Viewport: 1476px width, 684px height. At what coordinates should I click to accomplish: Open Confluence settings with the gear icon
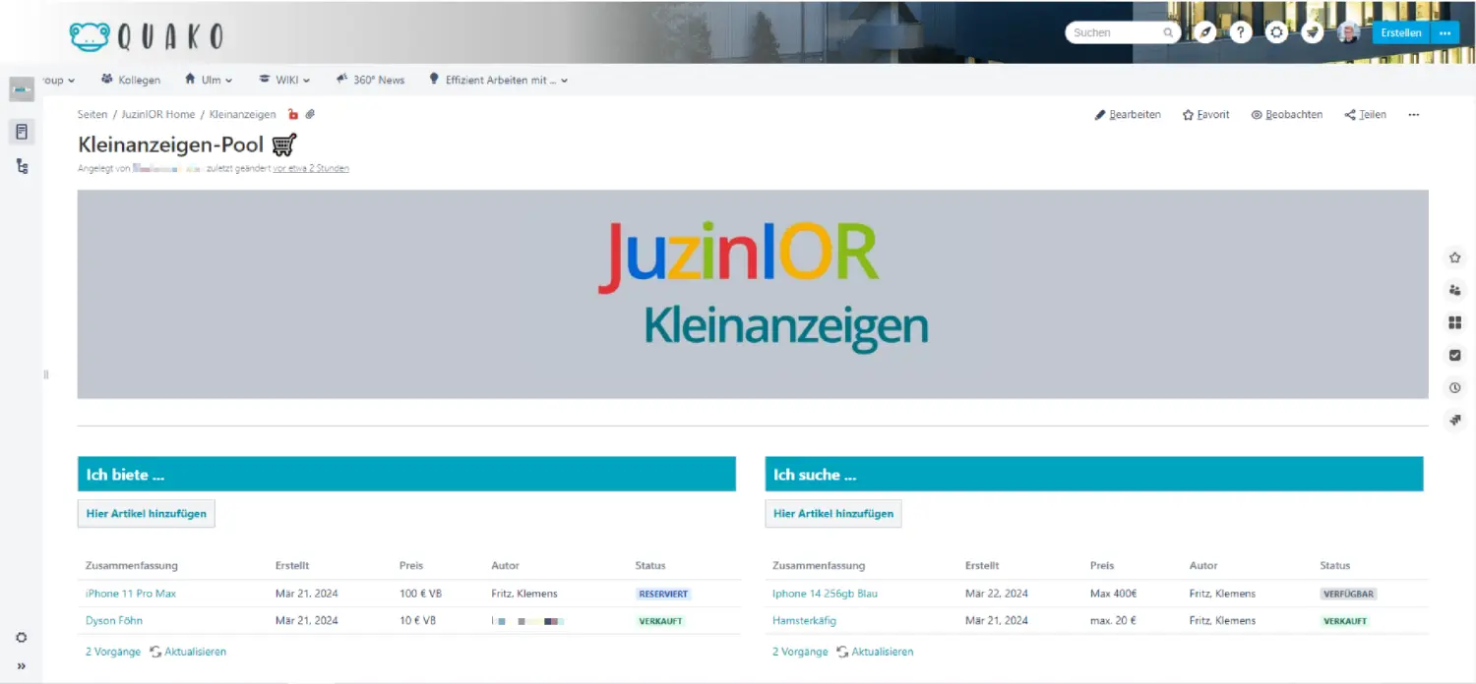point(1276,31)
